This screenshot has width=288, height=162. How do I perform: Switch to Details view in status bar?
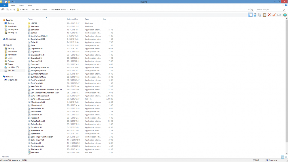tap(282, 157)
